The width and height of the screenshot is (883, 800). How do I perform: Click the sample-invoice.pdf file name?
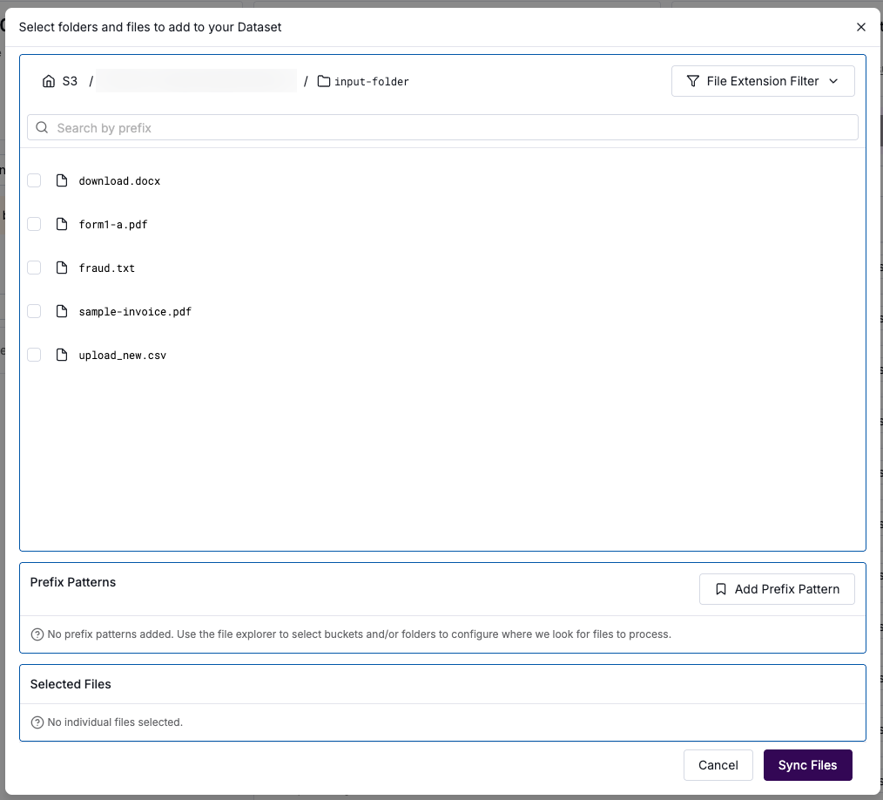135,311
